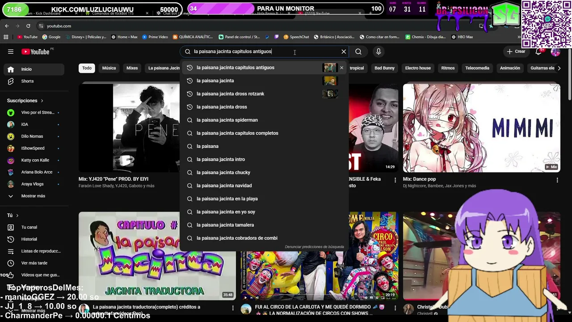
Task: Go to the YouTube home logo
Action: click(x=36, y=51)
